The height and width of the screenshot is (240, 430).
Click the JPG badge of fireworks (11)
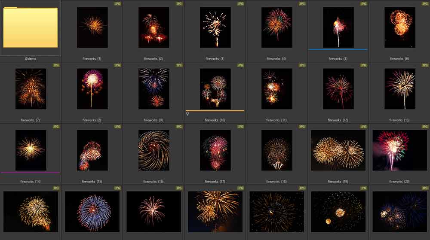(302, 65)
